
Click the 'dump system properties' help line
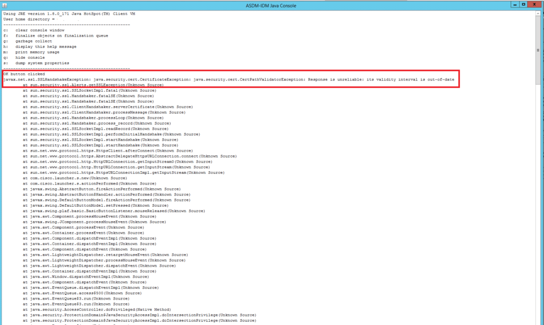click(42, 63)
